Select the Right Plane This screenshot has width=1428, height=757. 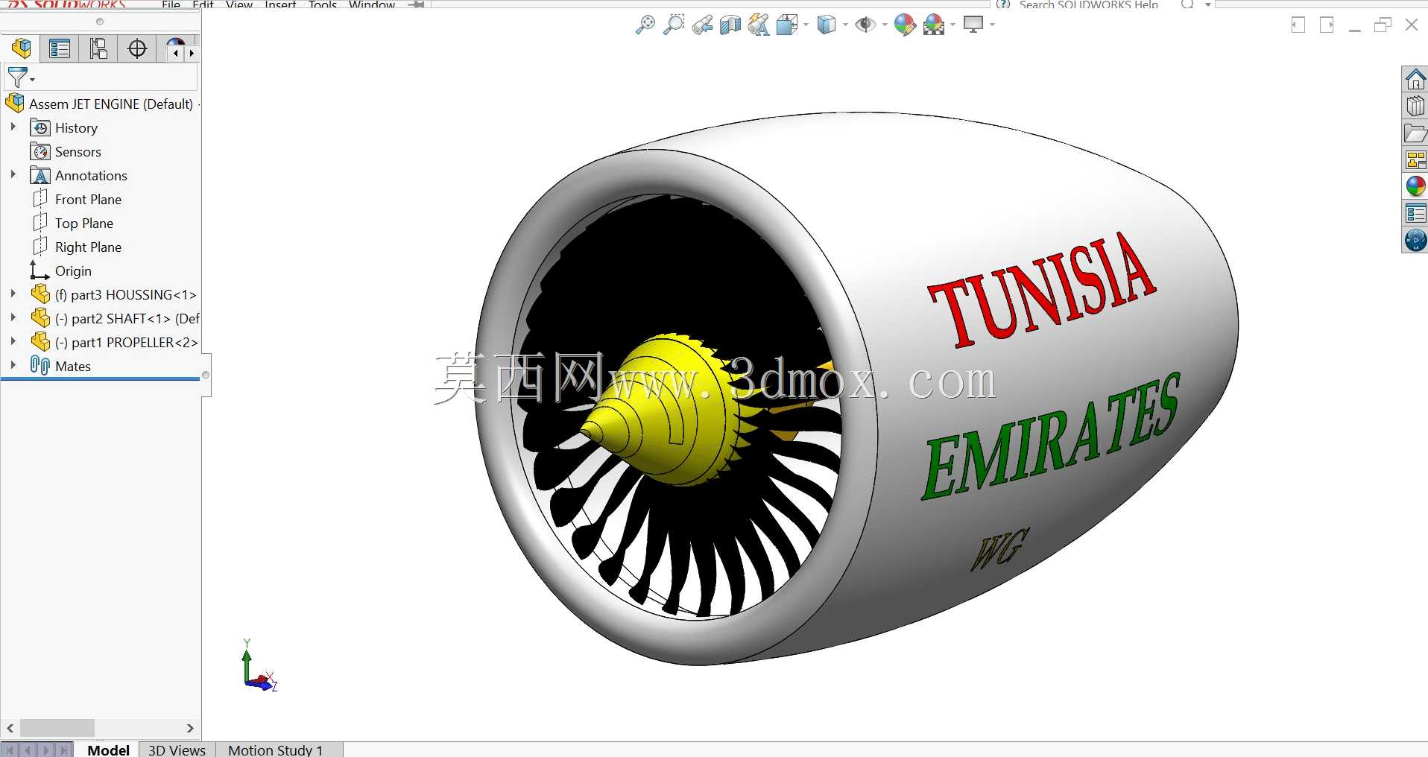(x=77, y=247)
